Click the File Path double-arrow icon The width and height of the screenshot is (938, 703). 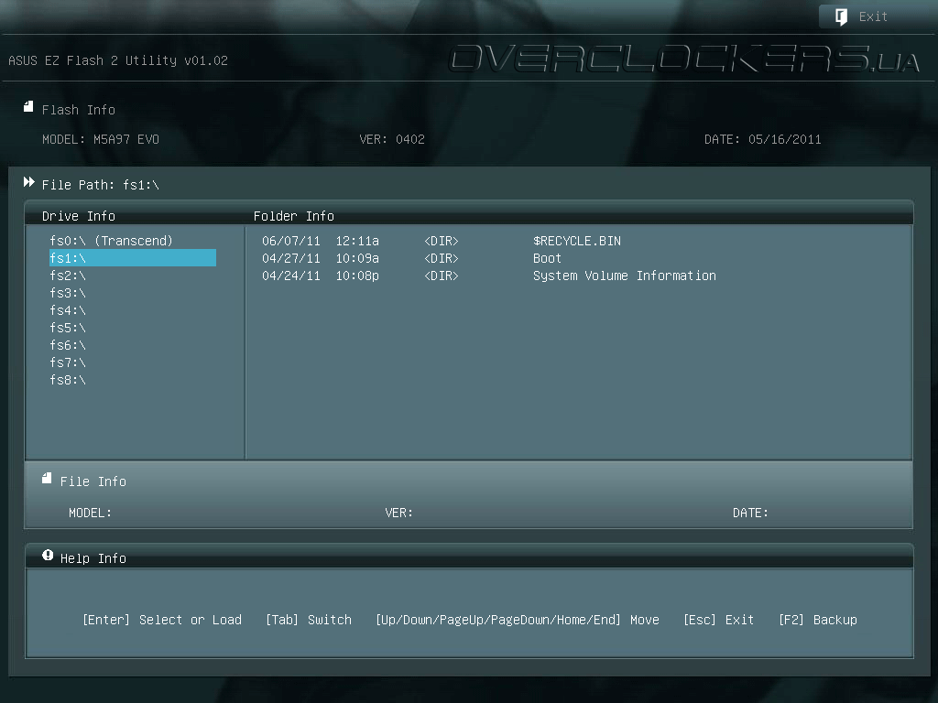[28, 182]
